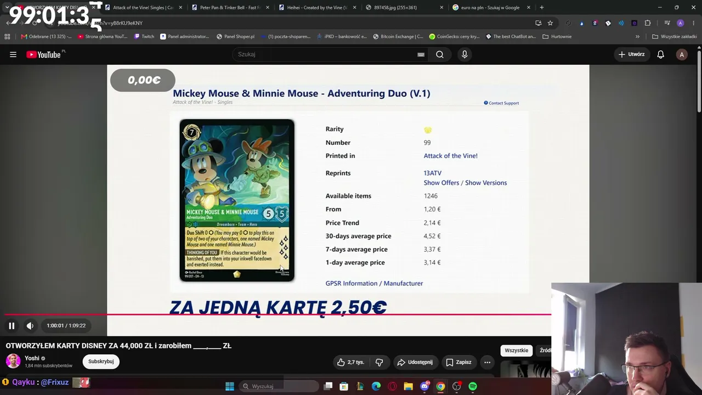
Task: Click the Subskrybuj button
Action: coord(101,362)
